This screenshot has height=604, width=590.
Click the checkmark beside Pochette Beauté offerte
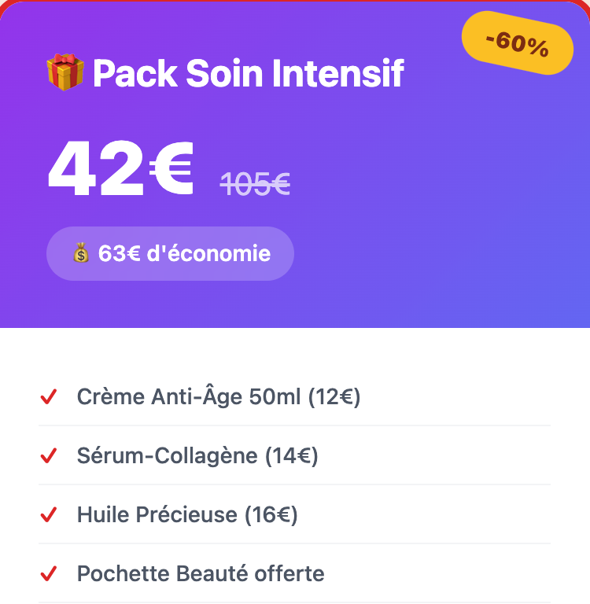[x=49, y=573]
